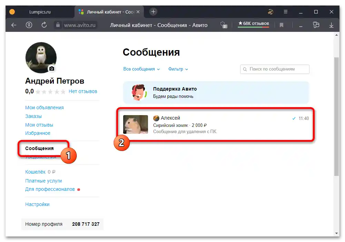Viewport: 345px width, 242px height.
Task: Open site security padlock icon
Action: 58,25
